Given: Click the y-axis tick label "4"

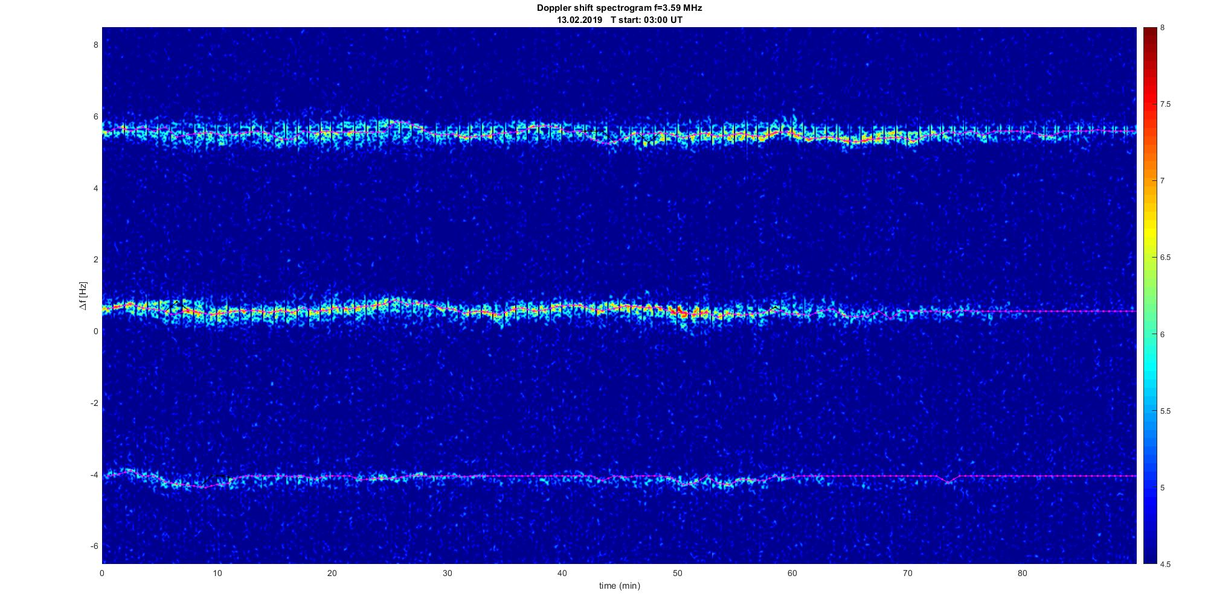Looking at the screenshot, I should tap(95, 188).
